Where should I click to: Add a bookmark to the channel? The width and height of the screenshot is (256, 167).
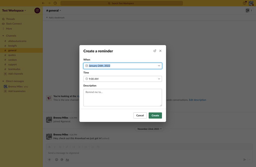pos(55,17)
